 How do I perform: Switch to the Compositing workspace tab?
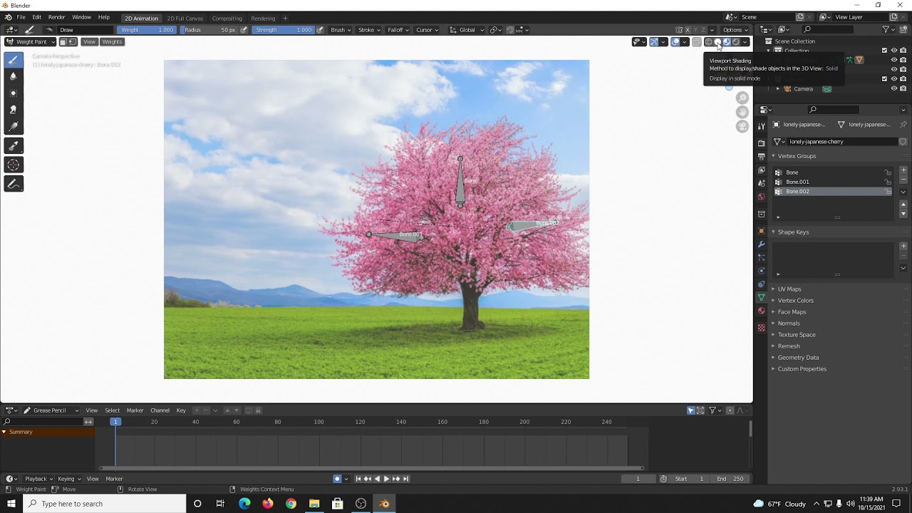227,18
